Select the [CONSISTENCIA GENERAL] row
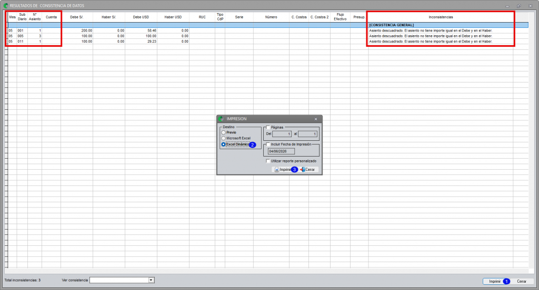The height and width of the screenshot is (290, 539). (268, 25)
